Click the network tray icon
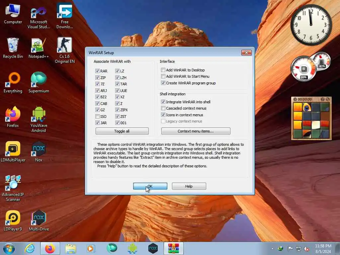Screen dimensions: 340x255 click(x=298, y=249)
